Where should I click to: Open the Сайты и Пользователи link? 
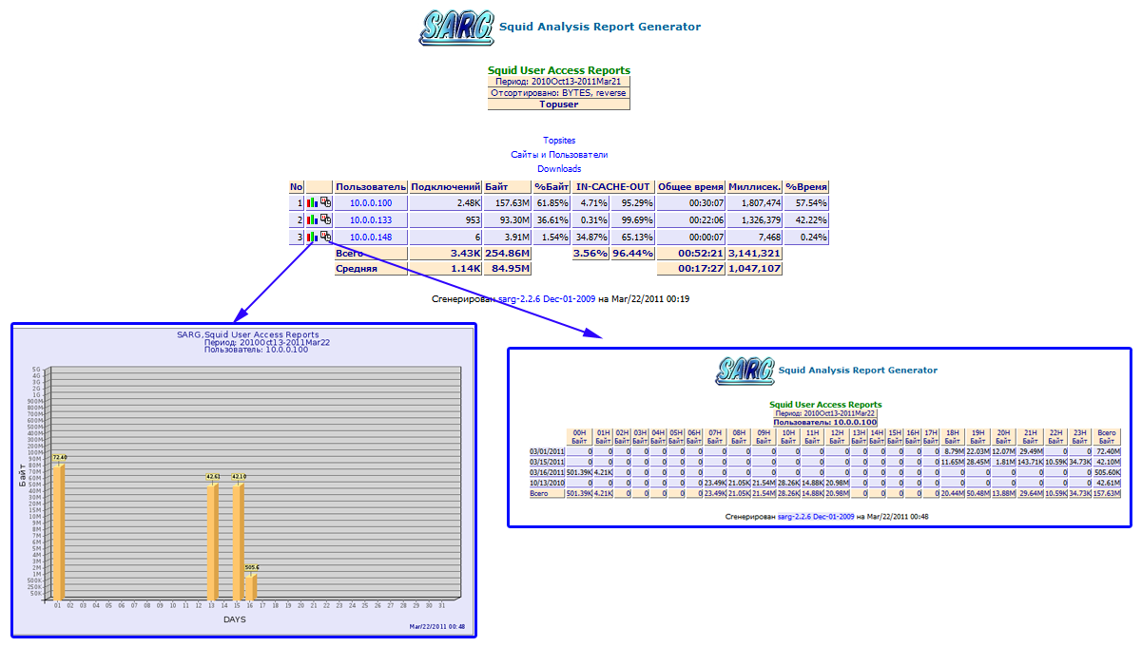tap(559, 154)
